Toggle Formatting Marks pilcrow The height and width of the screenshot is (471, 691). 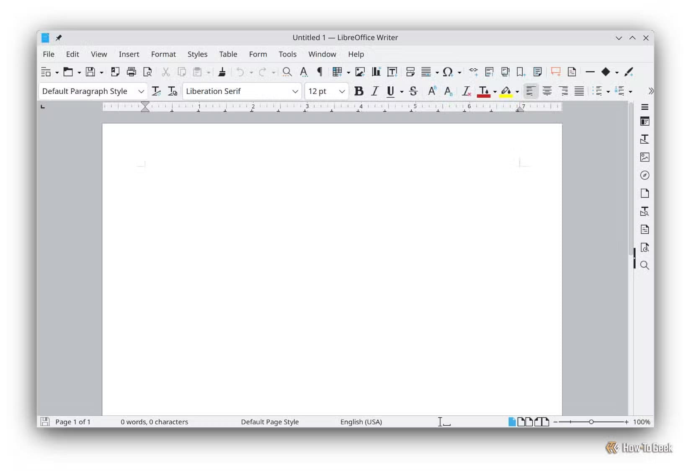click(x=320, y=72)
